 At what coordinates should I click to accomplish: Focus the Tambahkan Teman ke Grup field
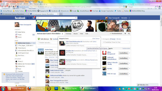[116, 42]
